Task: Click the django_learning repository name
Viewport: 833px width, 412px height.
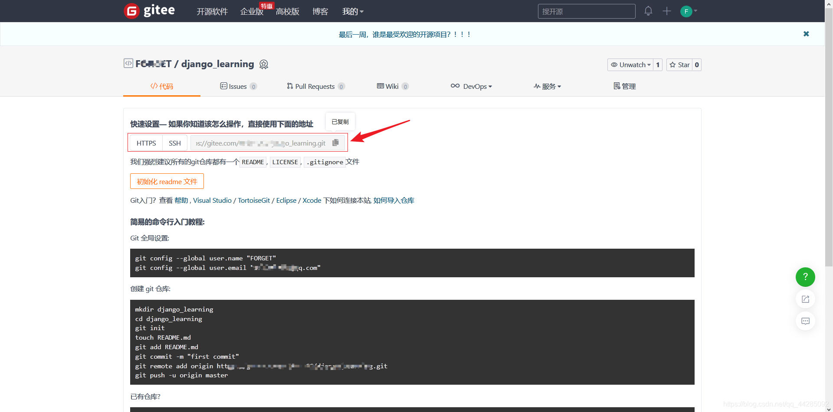Action: click(217, 64)
